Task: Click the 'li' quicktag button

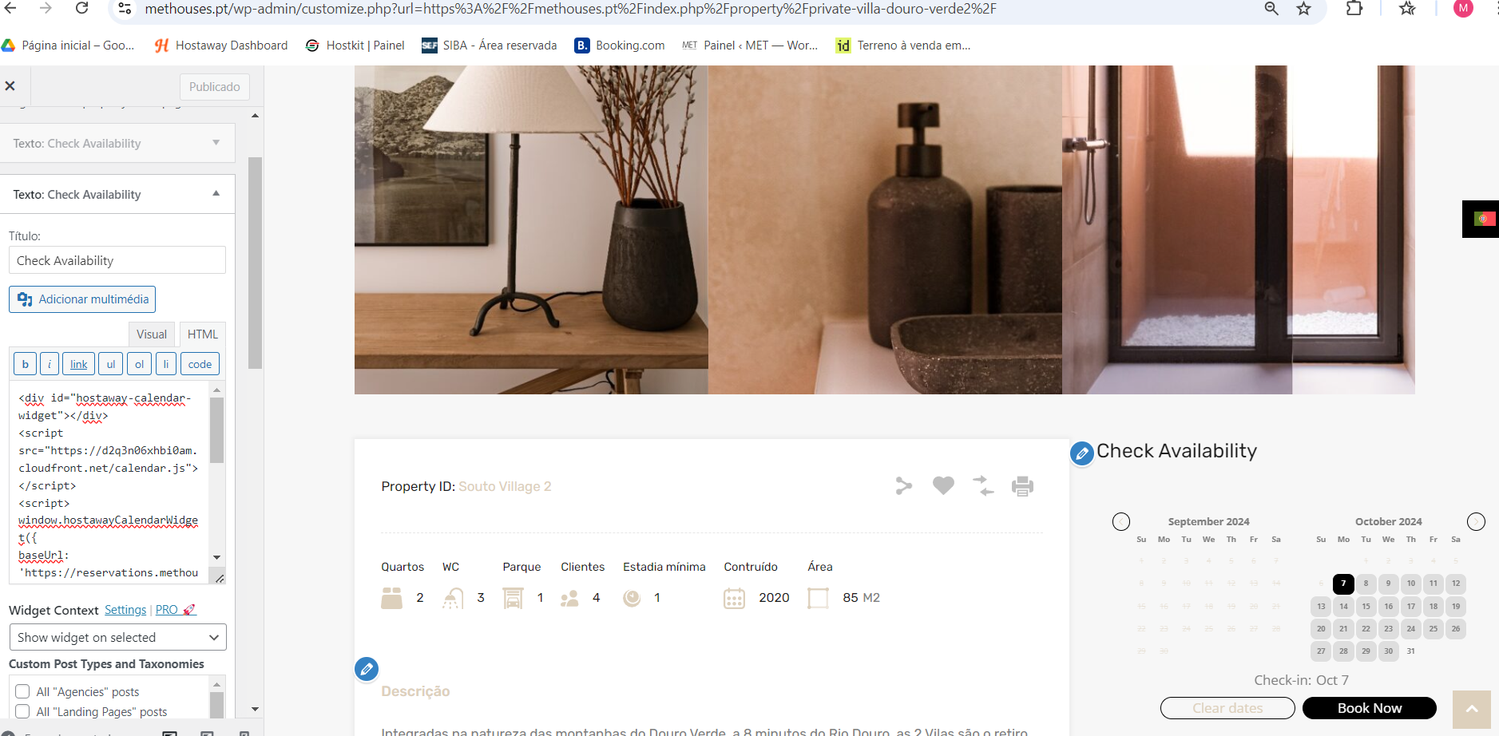Action: coord(166,364)
